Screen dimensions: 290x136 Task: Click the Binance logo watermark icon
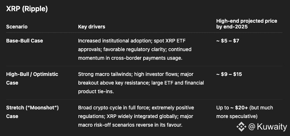[x=241, y=127]
